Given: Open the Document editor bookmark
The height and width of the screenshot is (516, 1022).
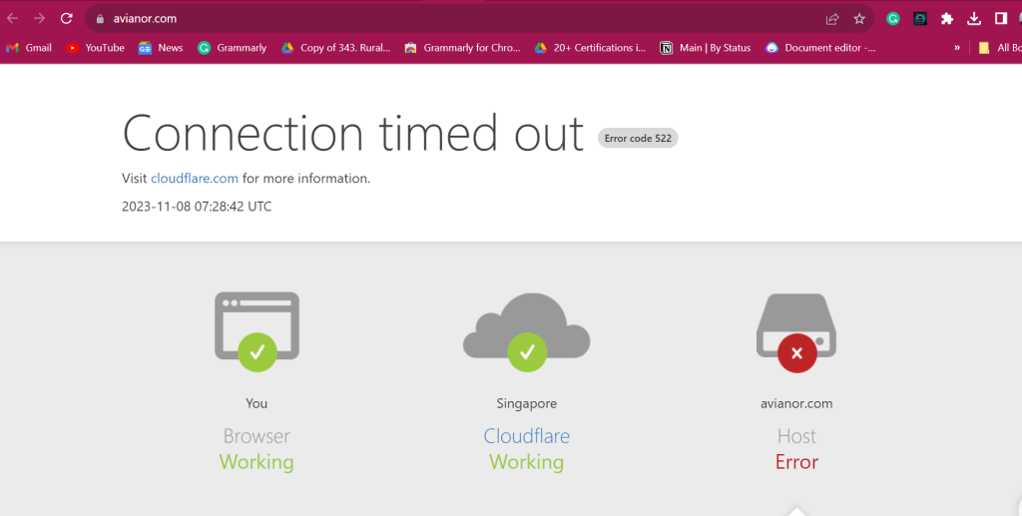Looking at the screenshot, I should click(820, 48).
